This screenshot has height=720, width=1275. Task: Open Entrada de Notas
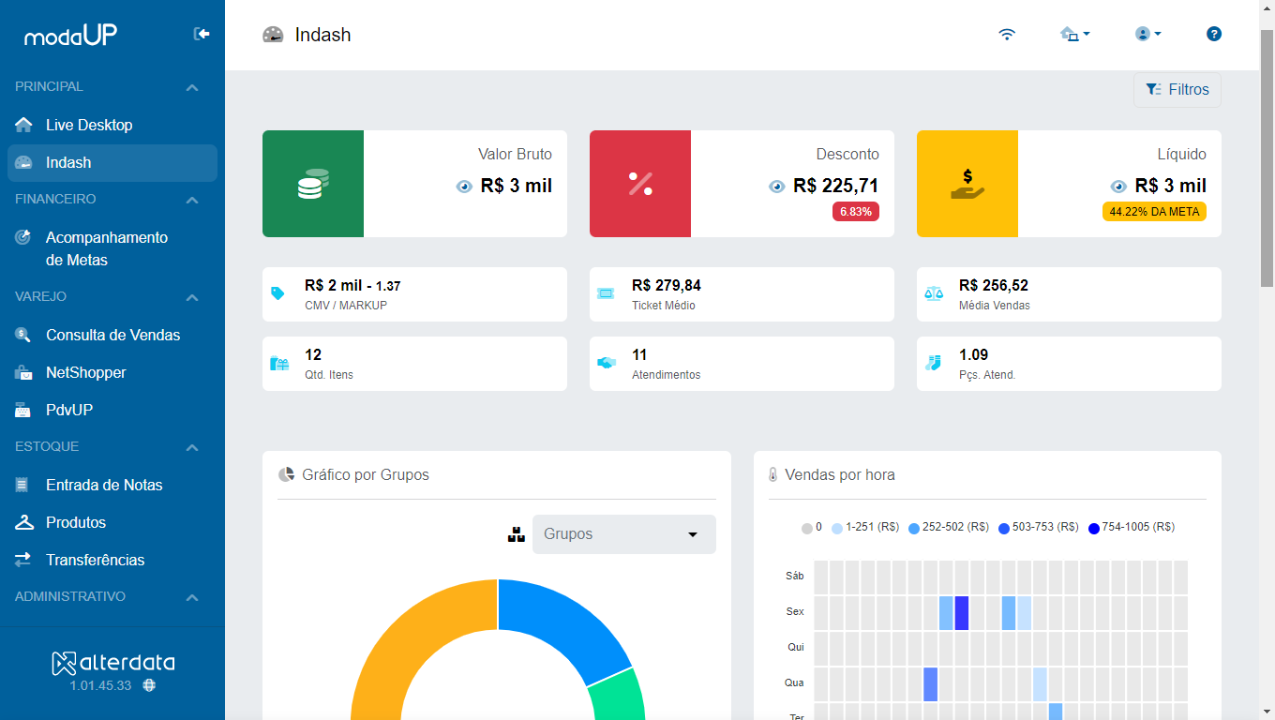tap(112, 485)
